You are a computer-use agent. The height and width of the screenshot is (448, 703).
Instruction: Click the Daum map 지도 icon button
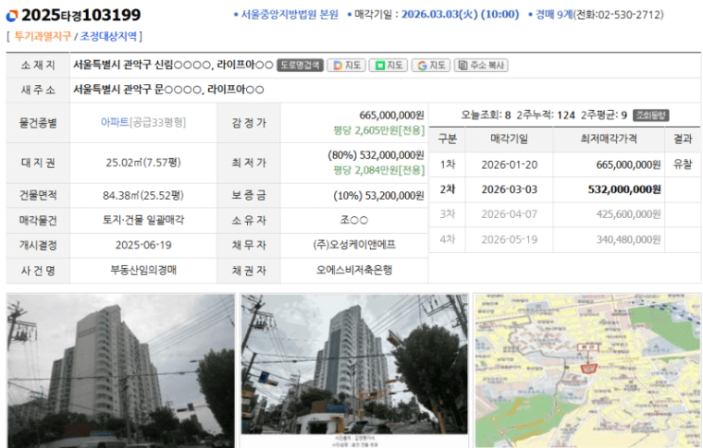point(345,66)
